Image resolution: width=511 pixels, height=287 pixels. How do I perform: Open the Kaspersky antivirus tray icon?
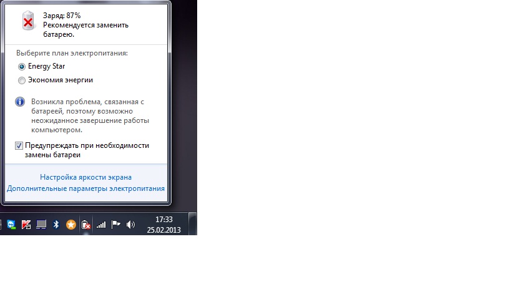point(26,224)
